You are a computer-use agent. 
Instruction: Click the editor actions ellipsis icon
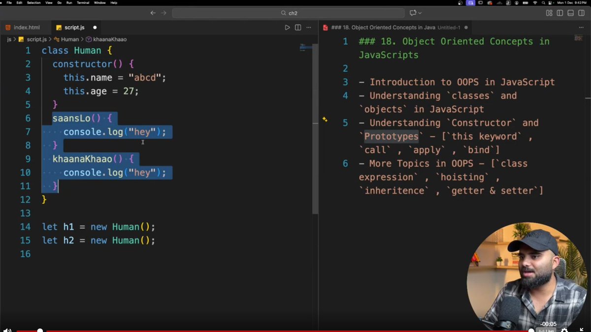tap(309, 28)
